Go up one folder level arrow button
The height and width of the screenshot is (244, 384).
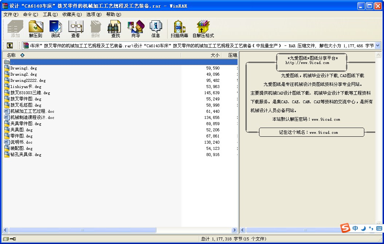[10, 45]
